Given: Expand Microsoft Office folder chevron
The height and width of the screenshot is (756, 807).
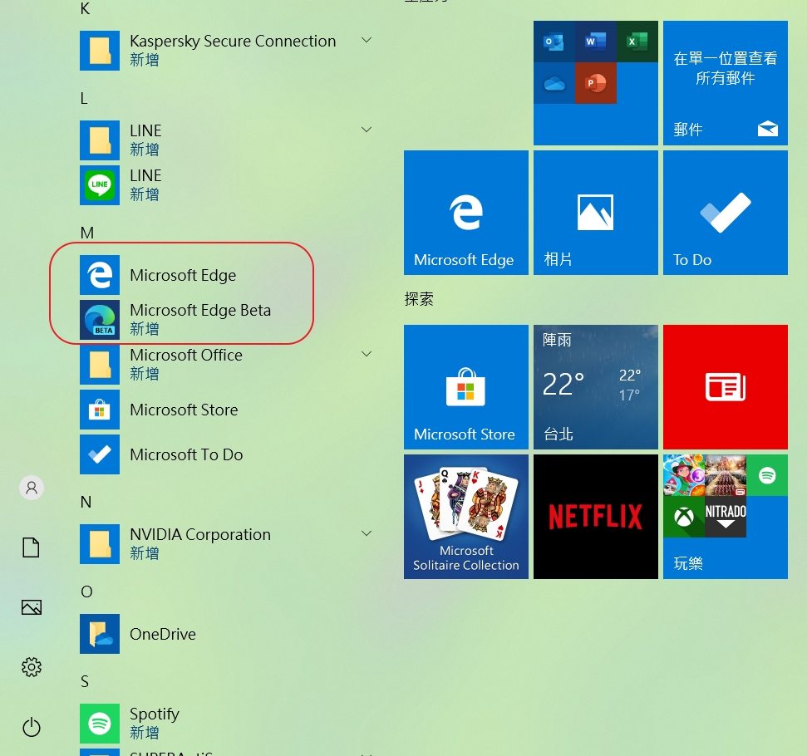Looking at the screenshot, I should (x=367, y=354).
